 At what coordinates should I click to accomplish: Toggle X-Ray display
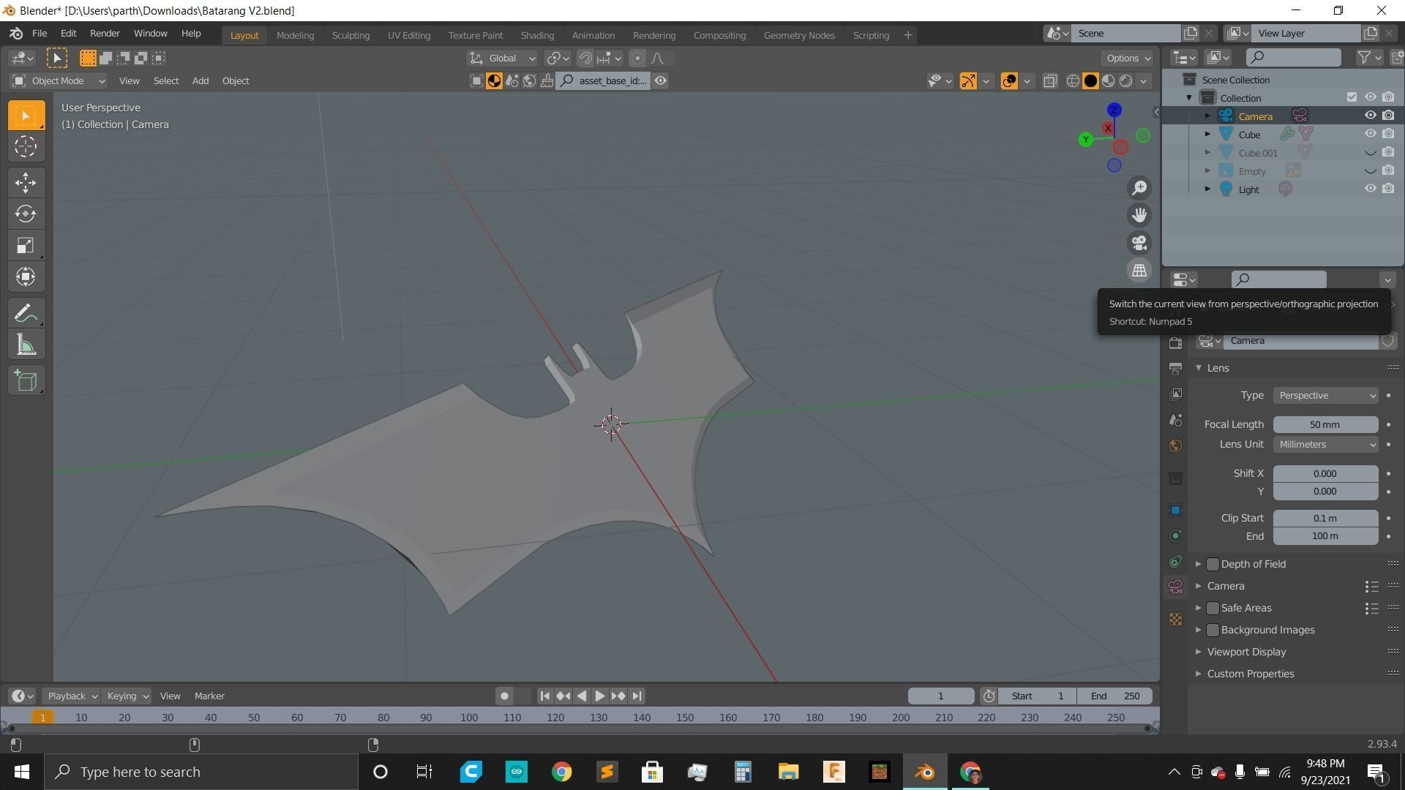pyautogui.click(x=1050, y=81)
